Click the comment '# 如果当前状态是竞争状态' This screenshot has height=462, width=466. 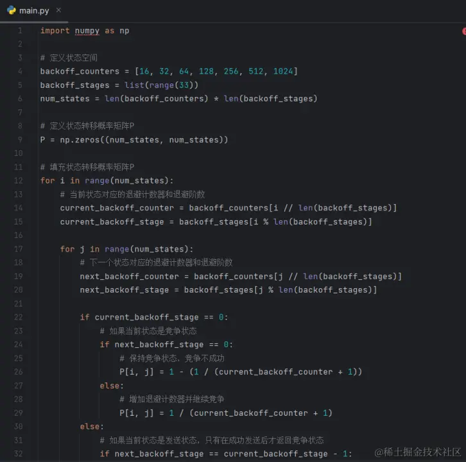click(148, 331)
